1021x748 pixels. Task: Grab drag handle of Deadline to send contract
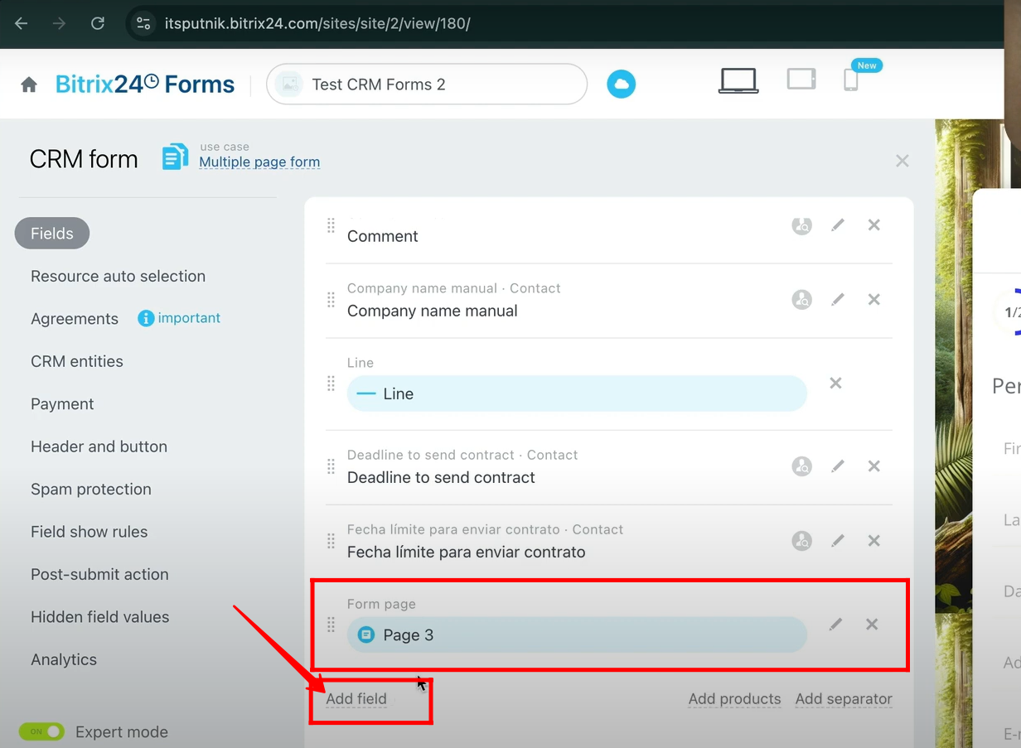331,466
